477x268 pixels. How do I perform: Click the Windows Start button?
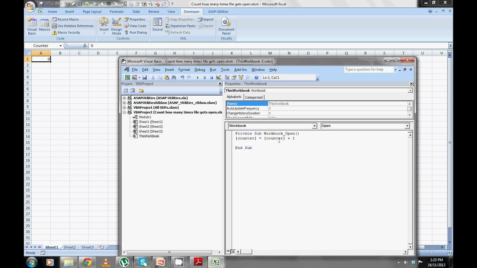(x=31, y=262)
